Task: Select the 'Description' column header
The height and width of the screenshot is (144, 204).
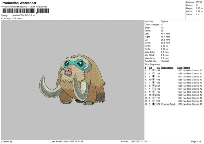Action: pos(167,68)
